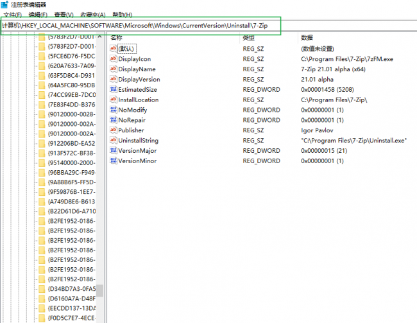Open the 收藏夹(A) menu

pos(93,15)
